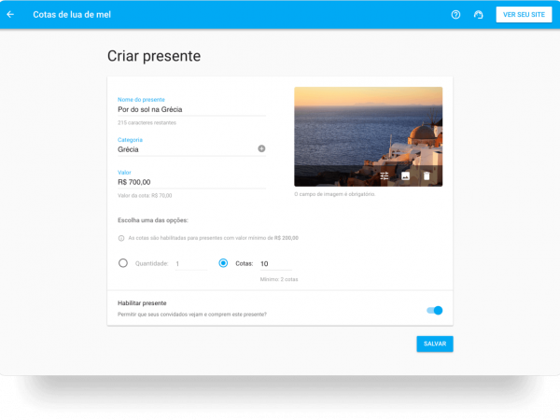Delete the image with the trash icon
Image resolution: width=560 pixels, height=420 pixels.
[x=427, y=175]
